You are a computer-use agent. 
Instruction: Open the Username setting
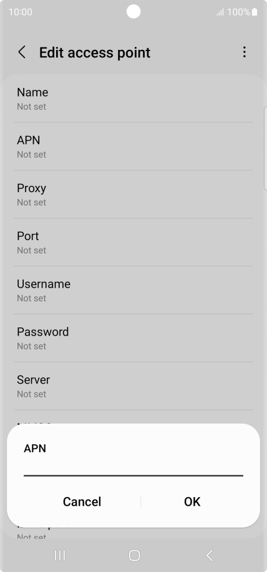(133, 291)
